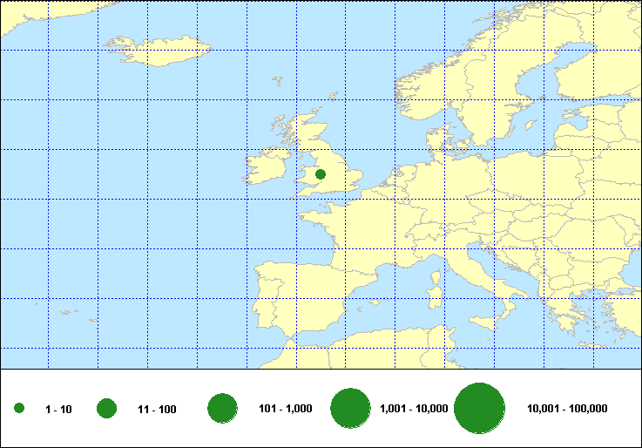Select the smallest legend circle for 1 - 10
The height and width of the screenshot is (448, 642).
(19, 409)
